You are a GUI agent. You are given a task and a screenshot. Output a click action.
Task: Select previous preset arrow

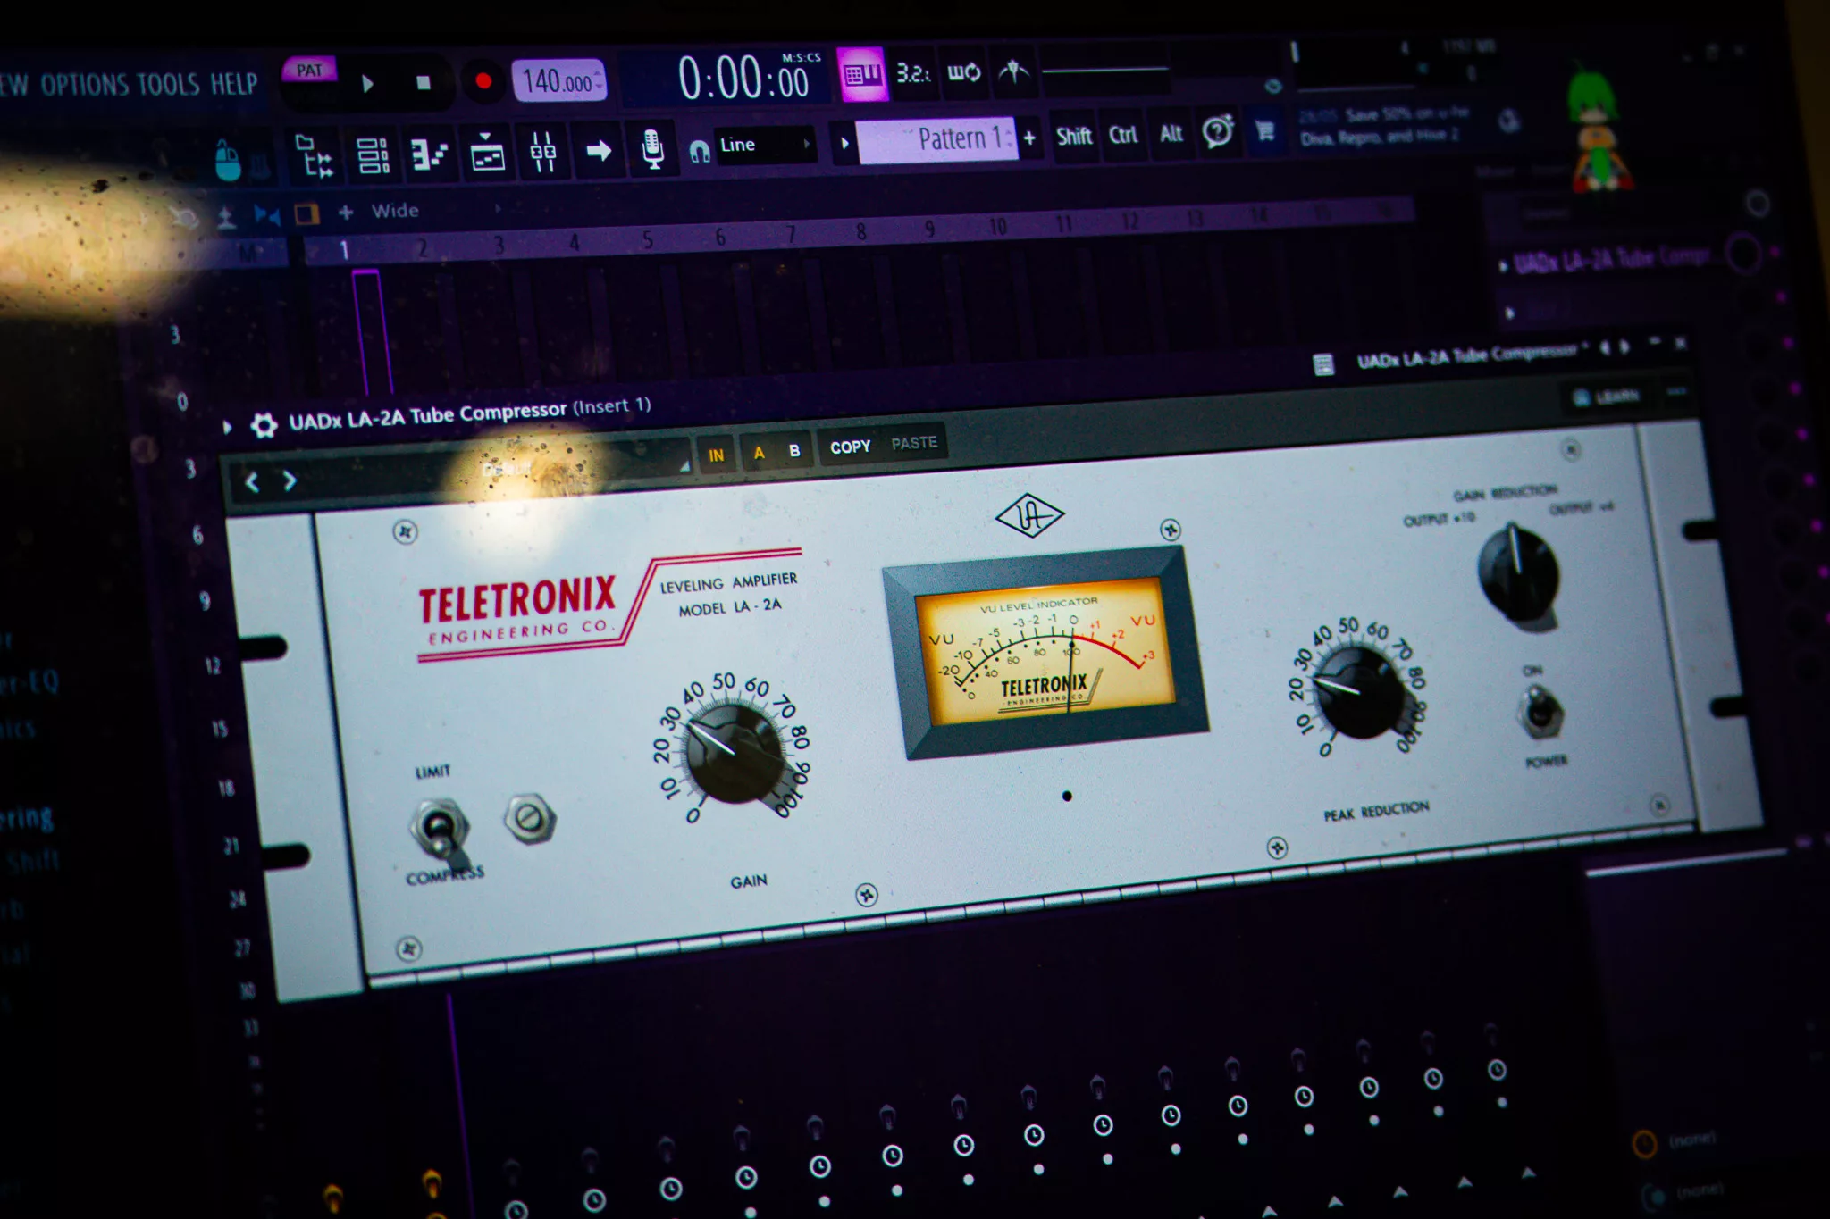(x=252, y=483)
